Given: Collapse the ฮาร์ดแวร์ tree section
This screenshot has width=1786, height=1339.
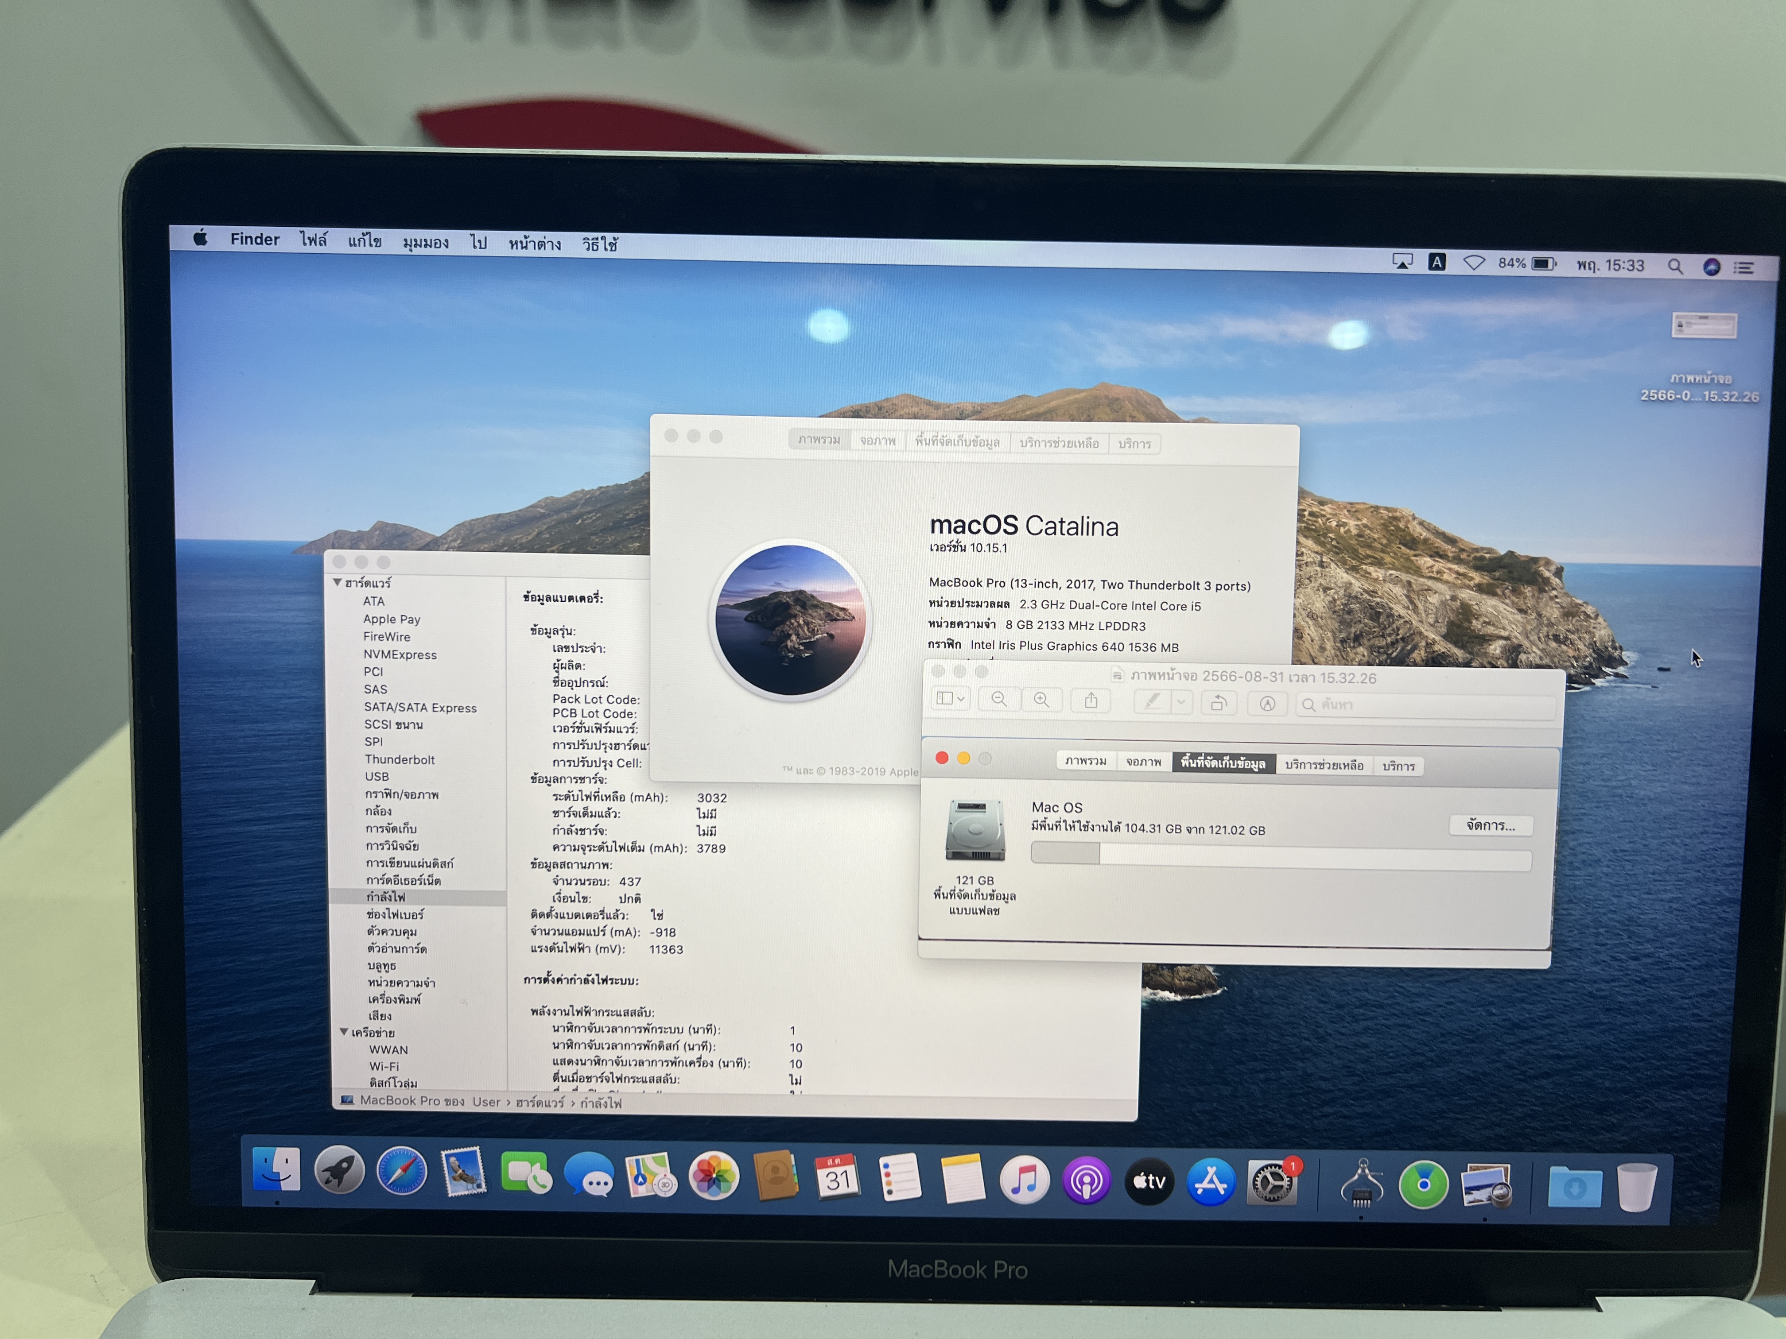Looking at the screenshot, I should point(338,582).
